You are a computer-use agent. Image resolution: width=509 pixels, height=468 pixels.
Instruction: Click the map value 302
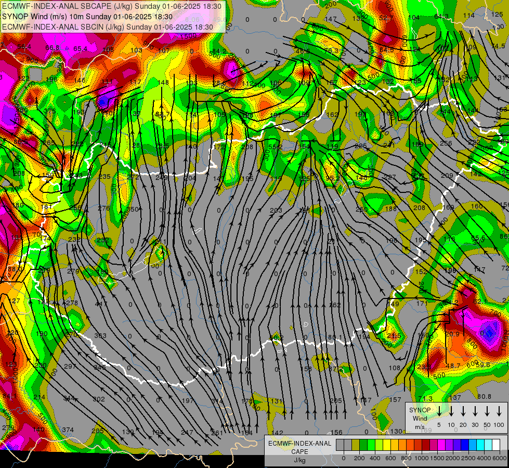99,399
